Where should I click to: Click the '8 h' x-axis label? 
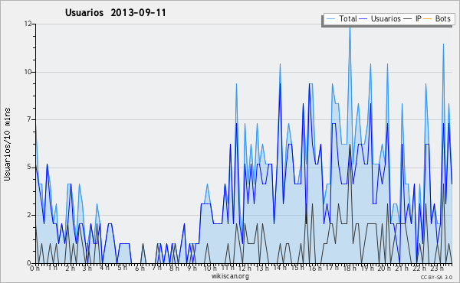[174, 268]
